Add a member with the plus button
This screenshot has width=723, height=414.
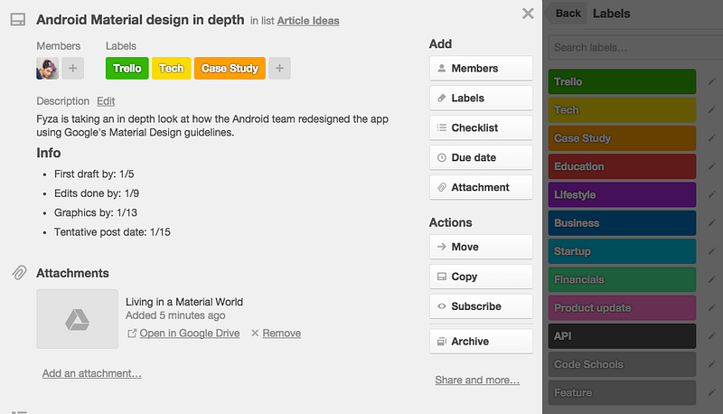point(73,68)
